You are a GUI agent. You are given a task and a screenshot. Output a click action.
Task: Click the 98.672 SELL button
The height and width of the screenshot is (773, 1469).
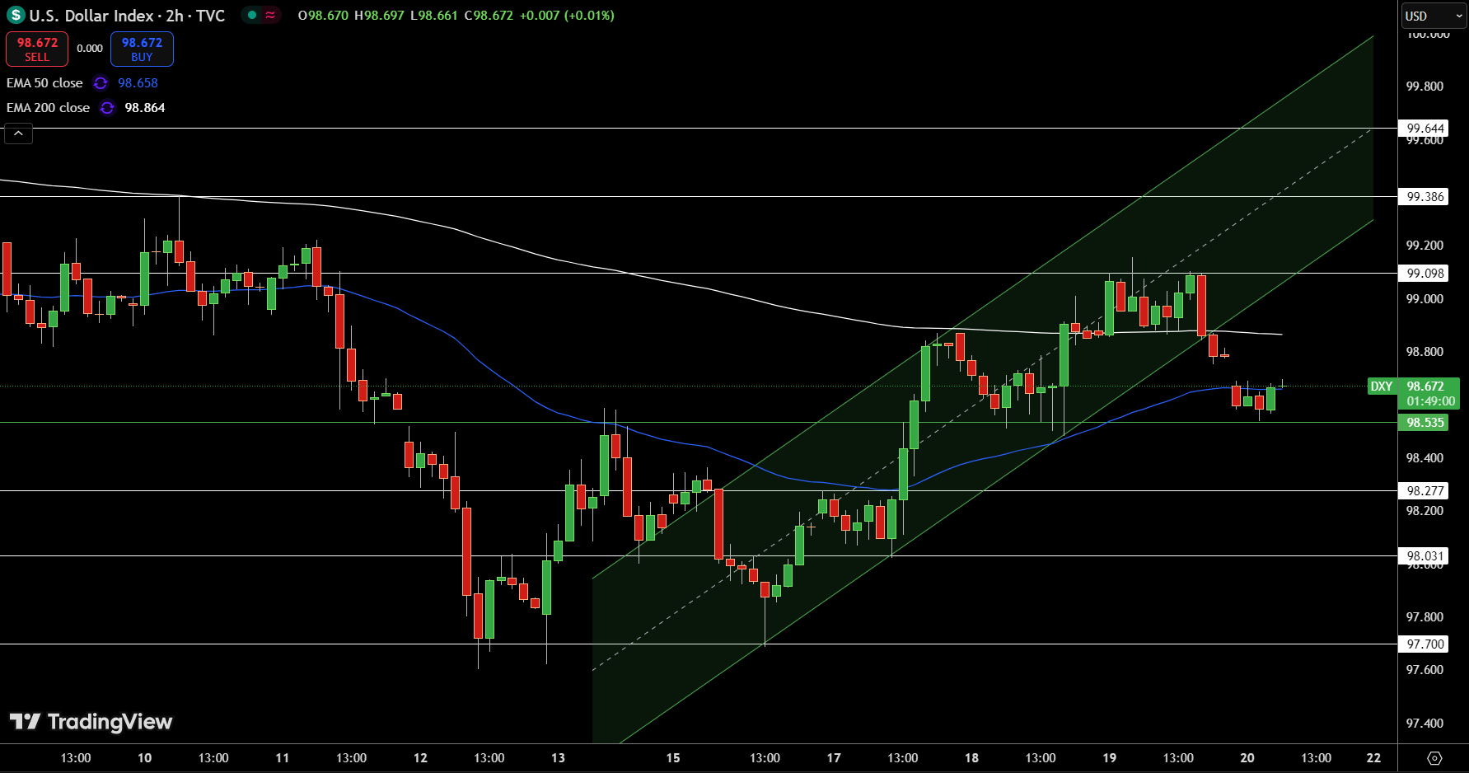[x=37, y=49]
